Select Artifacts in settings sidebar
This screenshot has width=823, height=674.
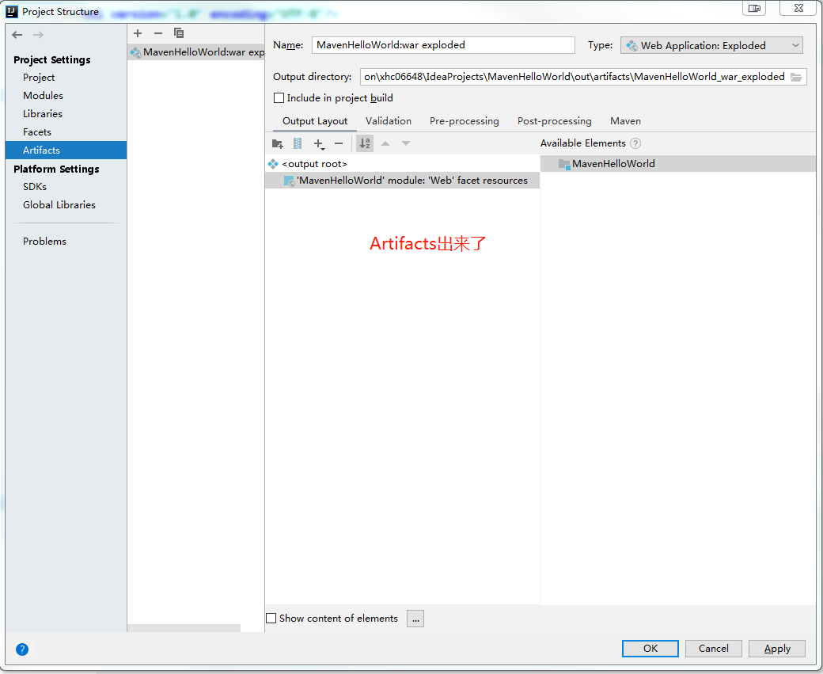coord(66,150)
